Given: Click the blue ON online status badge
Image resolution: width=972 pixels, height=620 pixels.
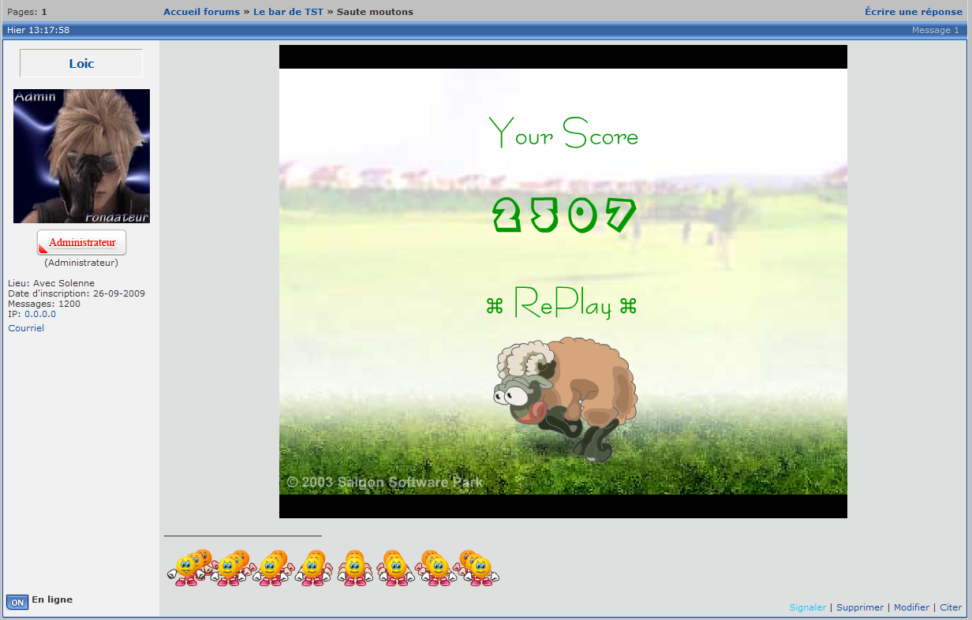Looking at the screenshot, I should 17,603.
